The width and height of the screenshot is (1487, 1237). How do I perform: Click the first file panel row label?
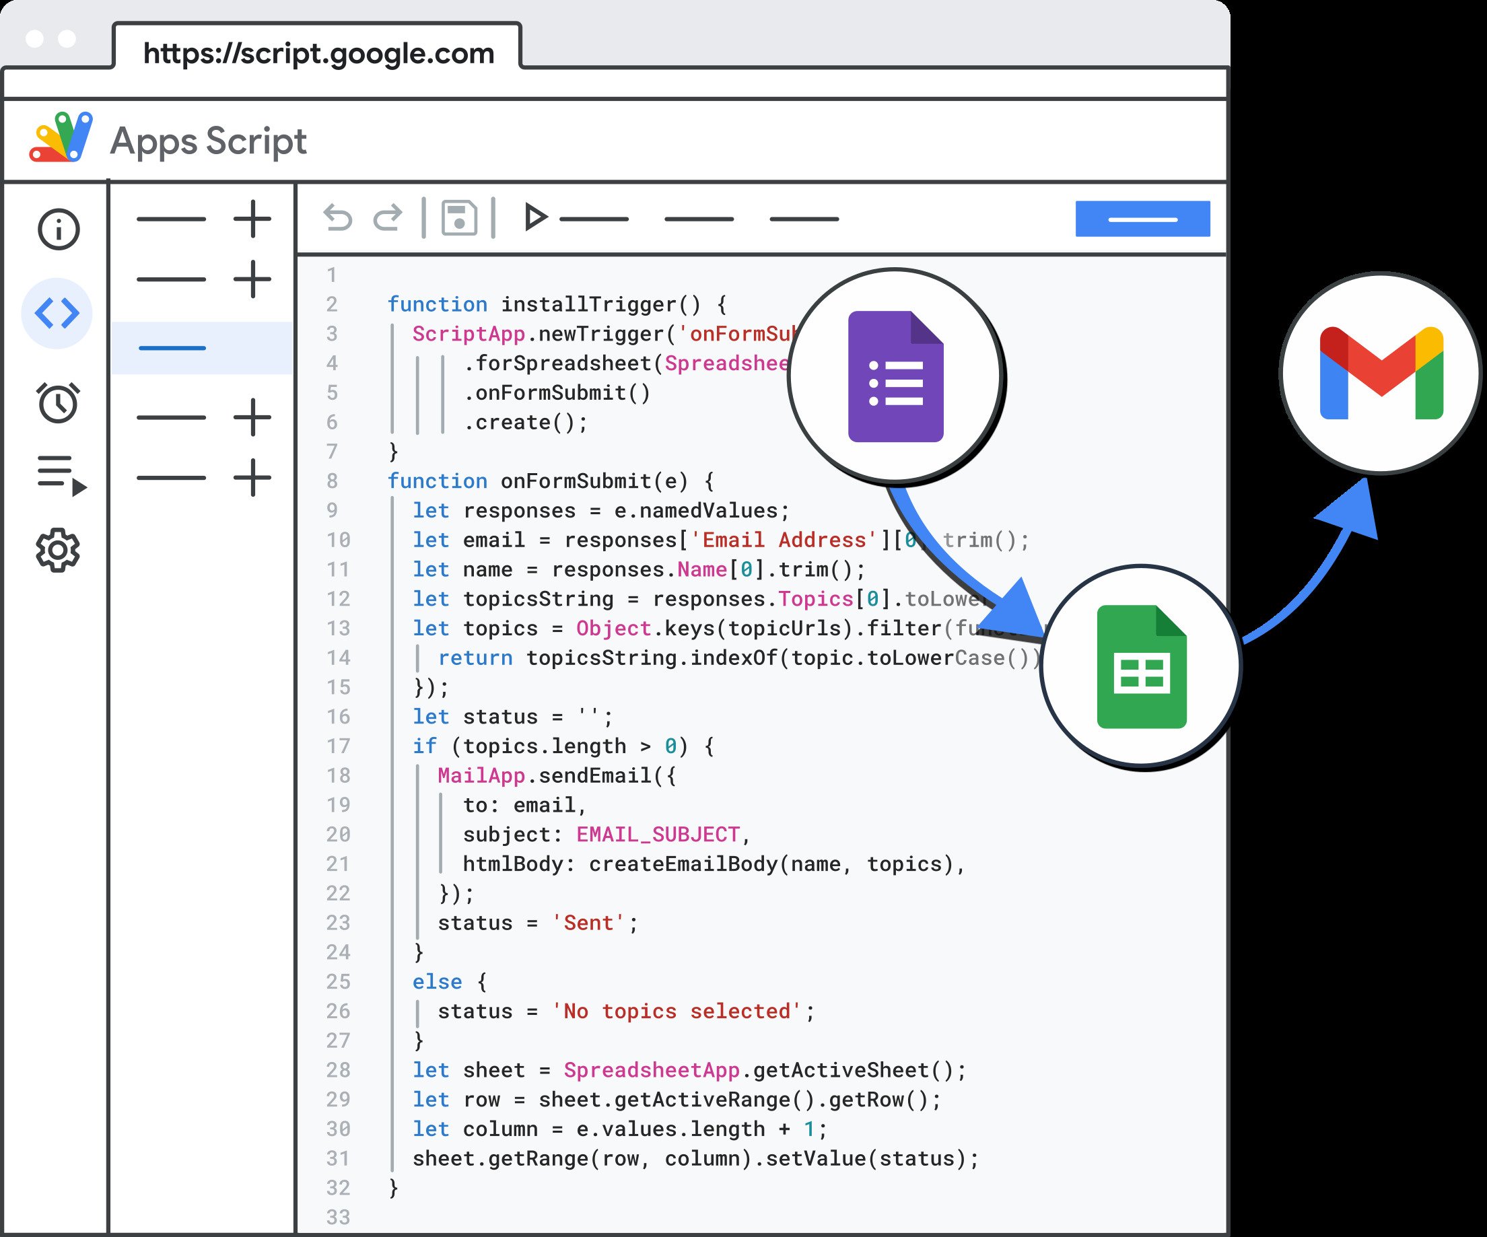[x=172, y=219]
